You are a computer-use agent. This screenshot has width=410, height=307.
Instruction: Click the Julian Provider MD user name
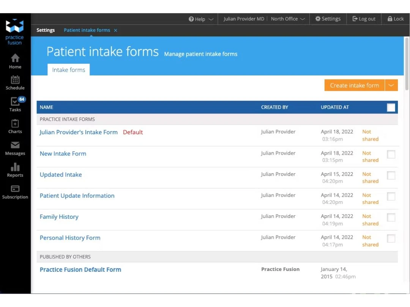tap(244, 19)
